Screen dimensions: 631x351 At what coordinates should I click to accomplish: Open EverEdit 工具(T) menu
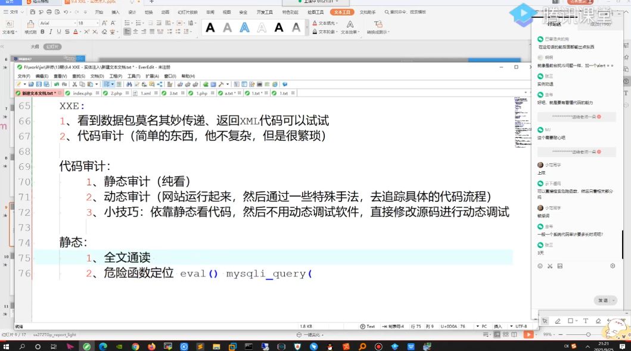133,76
